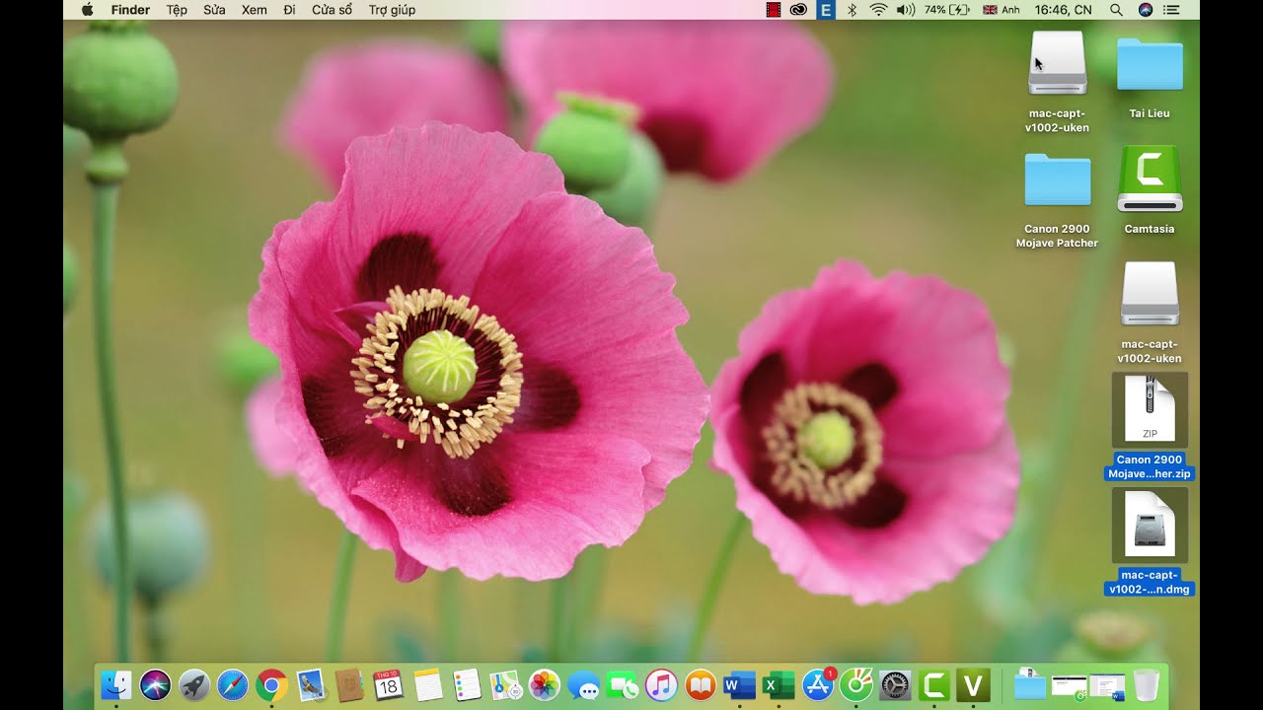Screen dimensions: 1263x710
Task: Open Calendar showing 18
Action: click(389, 684)
